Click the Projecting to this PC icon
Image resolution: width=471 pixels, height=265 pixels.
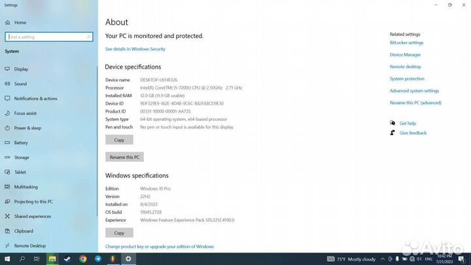7,202
